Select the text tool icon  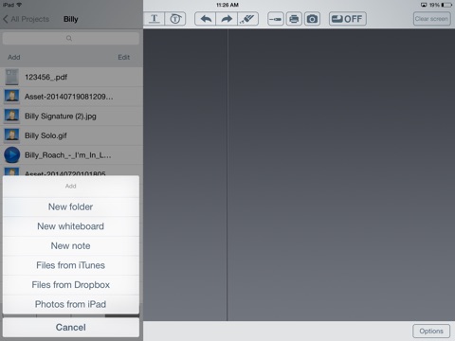154,19
